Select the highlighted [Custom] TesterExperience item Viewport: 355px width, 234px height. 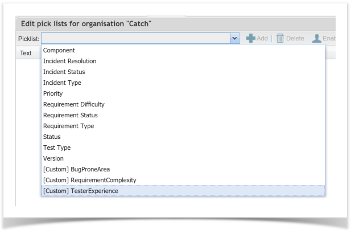[x=81, y=191]
